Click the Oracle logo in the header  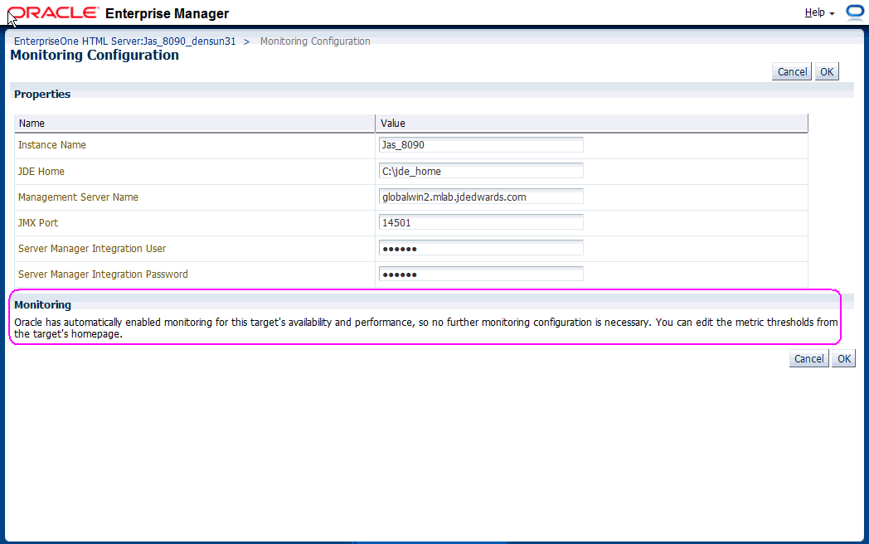click(x=53, y=12)
